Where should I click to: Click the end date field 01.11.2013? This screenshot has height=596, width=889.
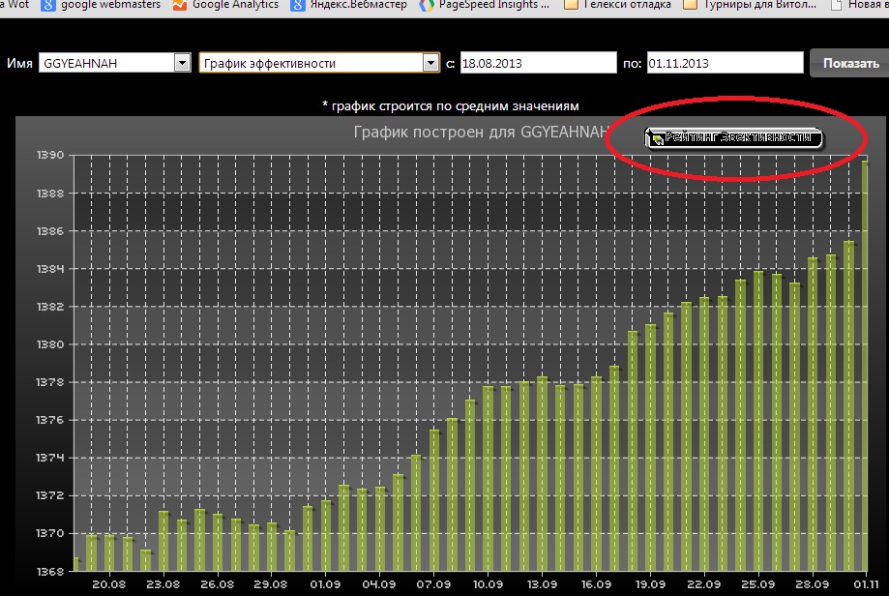pyautogui.click(x=725, y=63)
